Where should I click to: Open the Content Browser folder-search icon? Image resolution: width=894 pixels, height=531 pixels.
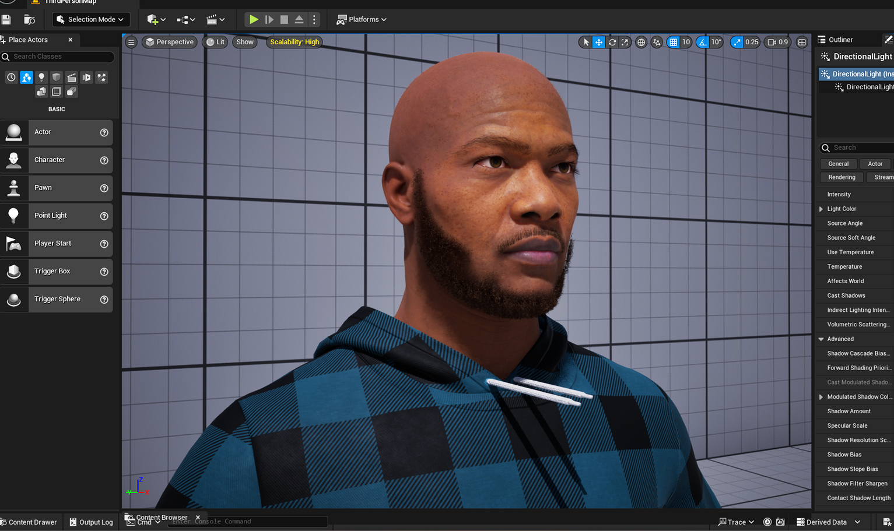(29, 19)
